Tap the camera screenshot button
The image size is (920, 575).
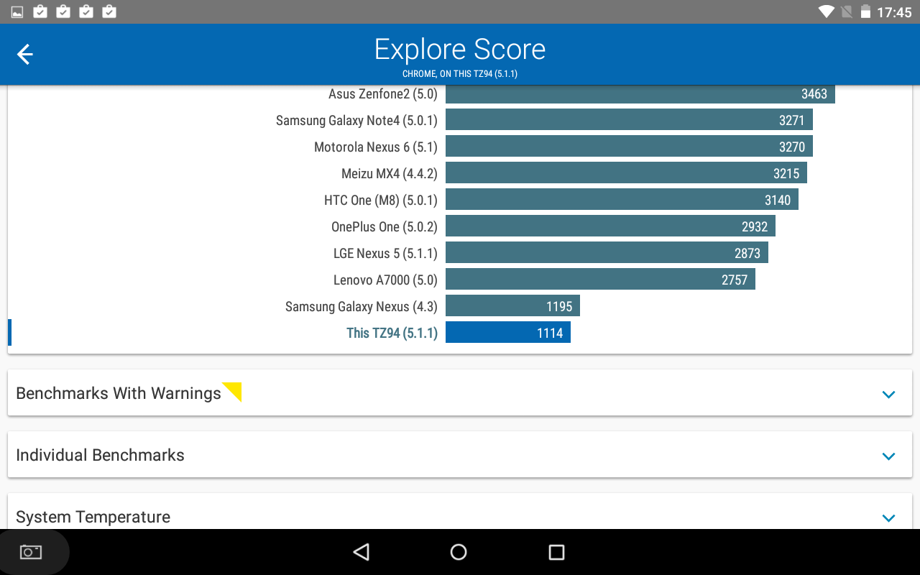[30, 551]
